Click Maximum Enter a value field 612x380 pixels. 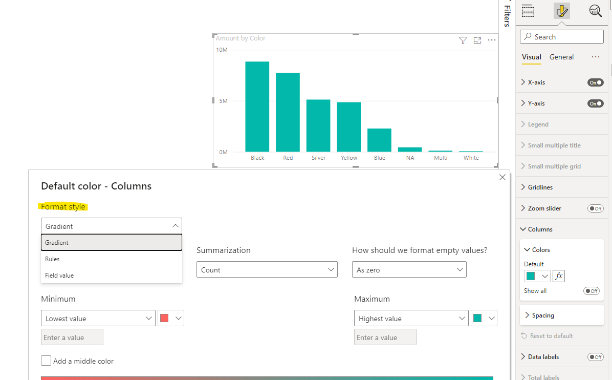click(385, 337)
